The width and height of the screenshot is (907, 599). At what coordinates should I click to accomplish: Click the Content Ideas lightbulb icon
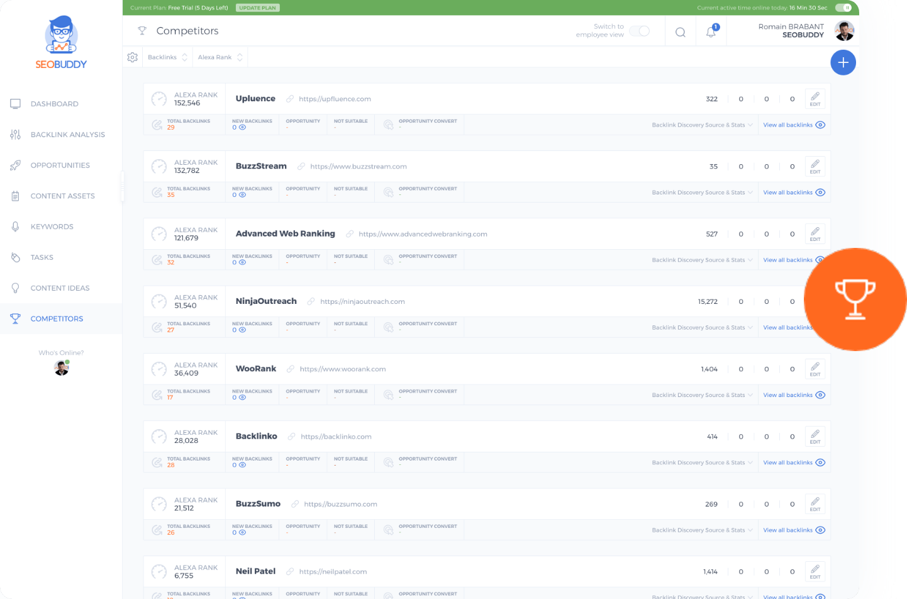pos(16,288)
